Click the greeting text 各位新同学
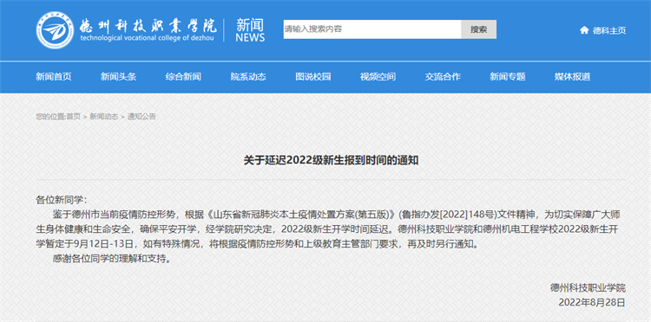 click(62, 200)
